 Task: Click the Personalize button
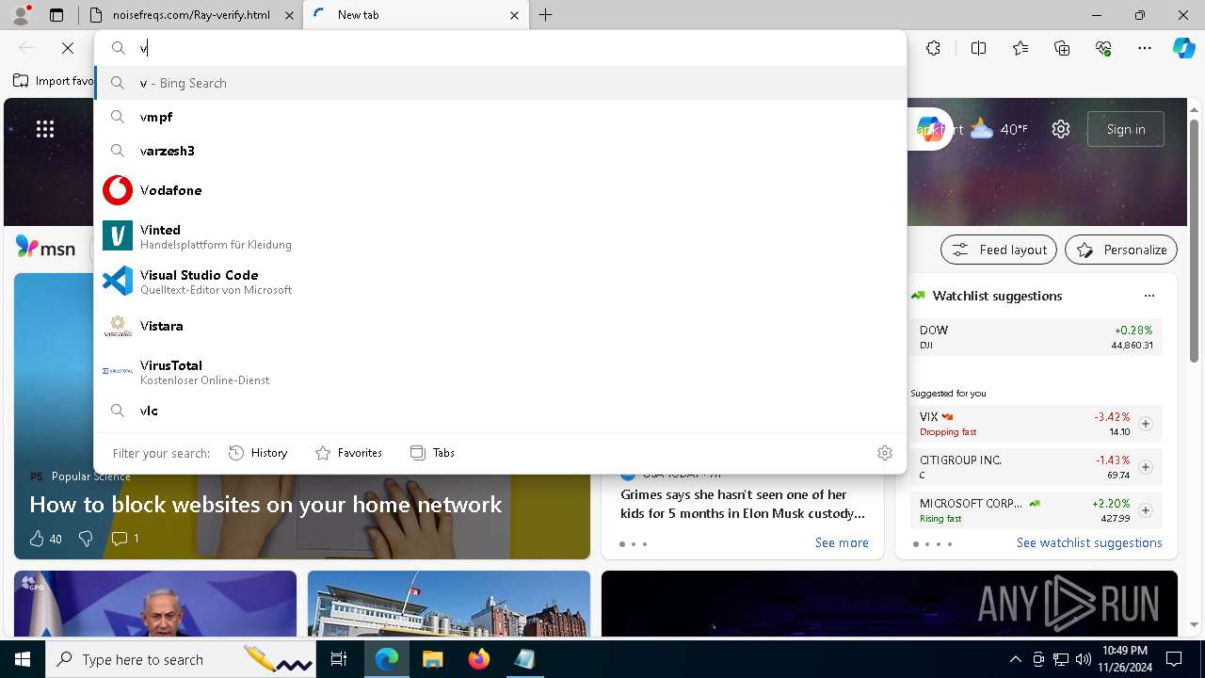1121,250
